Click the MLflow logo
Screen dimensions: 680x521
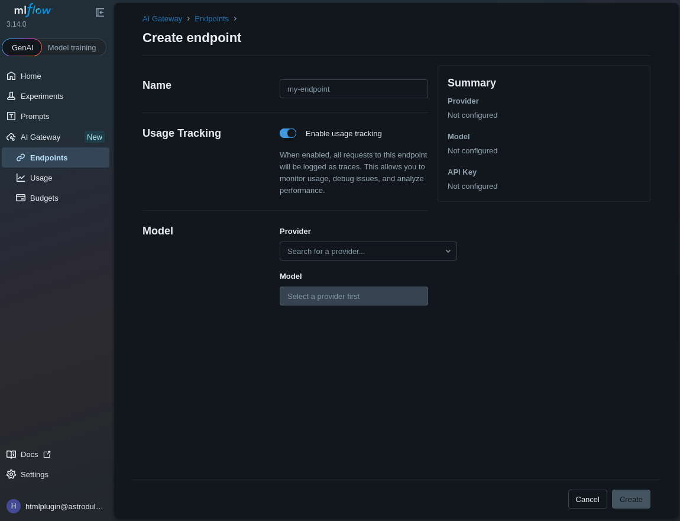(33, 10)
